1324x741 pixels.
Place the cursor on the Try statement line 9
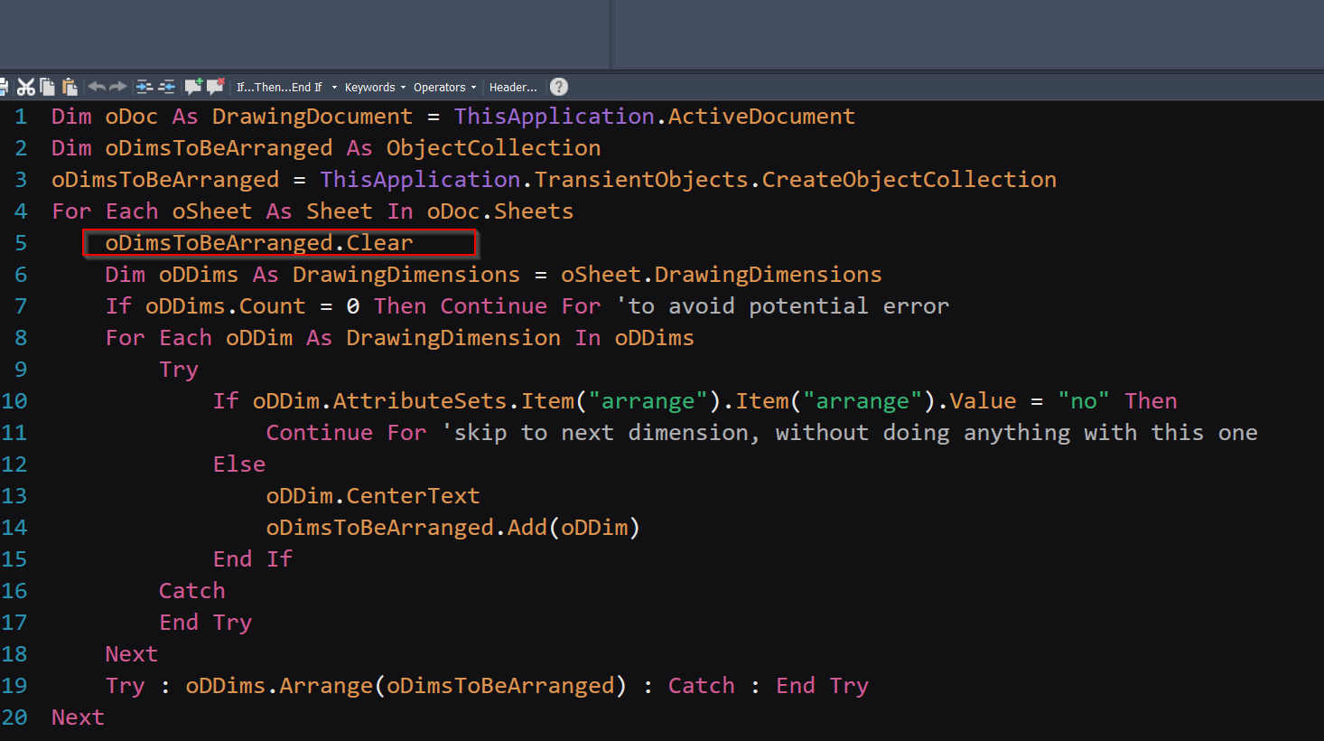[179, 369]
